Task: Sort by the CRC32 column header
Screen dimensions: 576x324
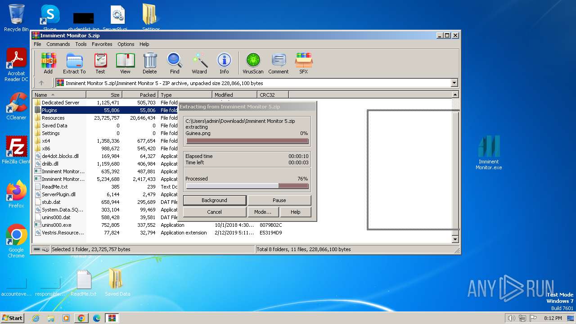Action: [273, 94]
